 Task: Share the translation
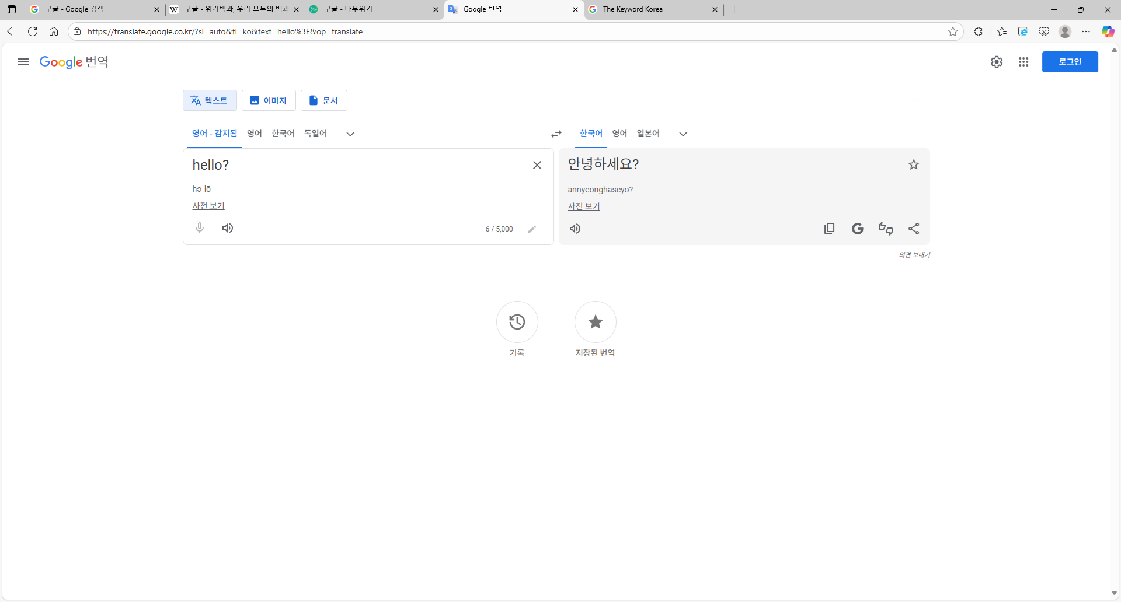[914, 229]
